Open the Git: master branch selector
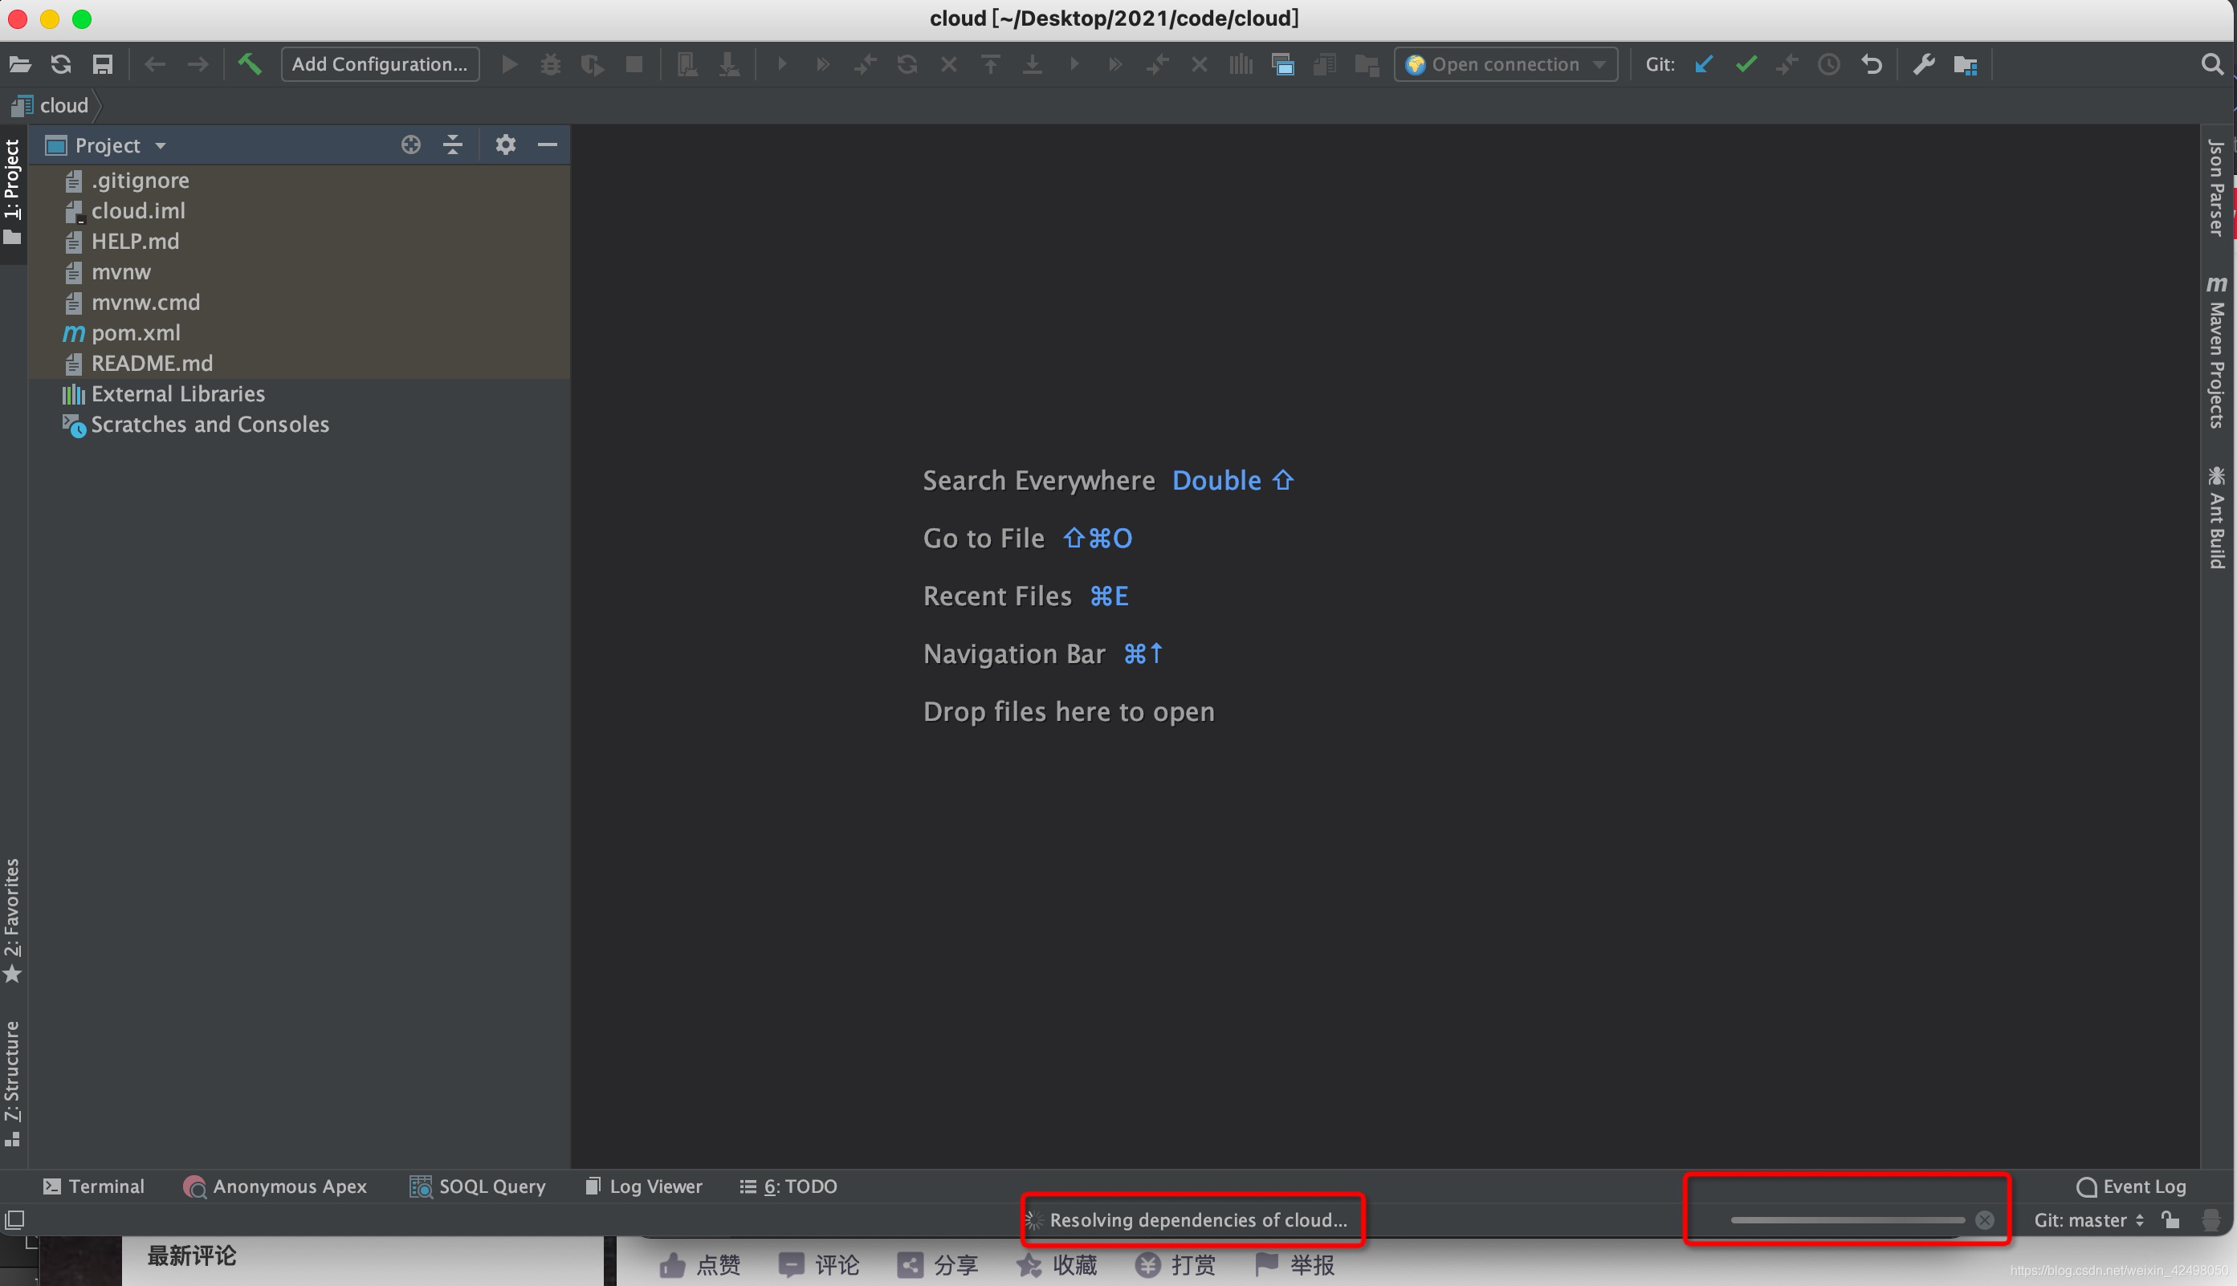This screenshot has height=1286, width=2237. 2088,1219
